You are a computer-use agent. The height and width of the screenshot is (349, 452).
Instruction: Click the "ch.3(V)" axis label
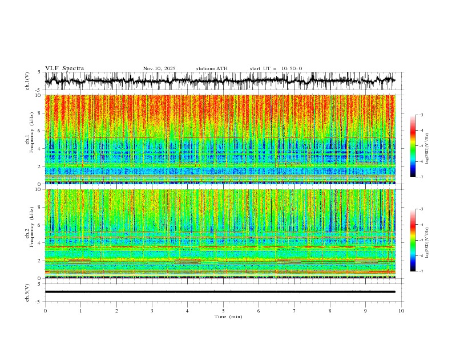(28, 293)
